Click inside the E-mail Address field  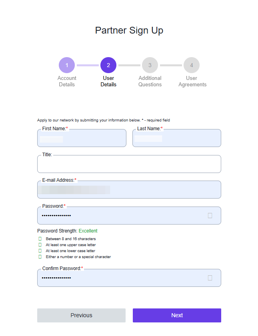click(129, 189)
